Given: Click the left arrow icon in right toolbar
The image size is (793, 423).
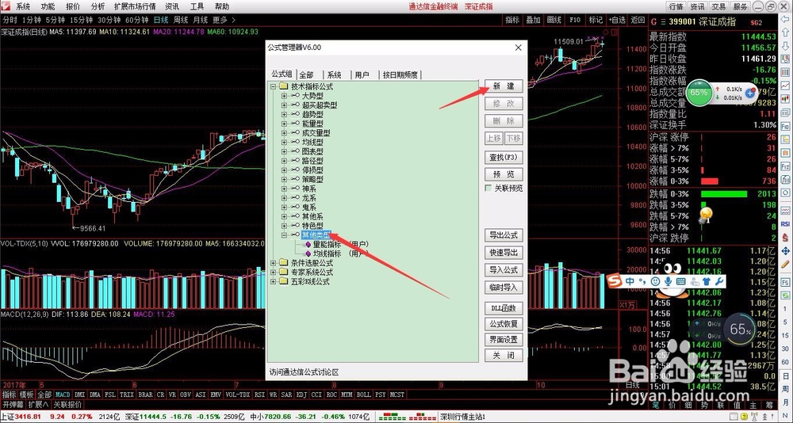Looking at the screenshot, I should (785, 19).
